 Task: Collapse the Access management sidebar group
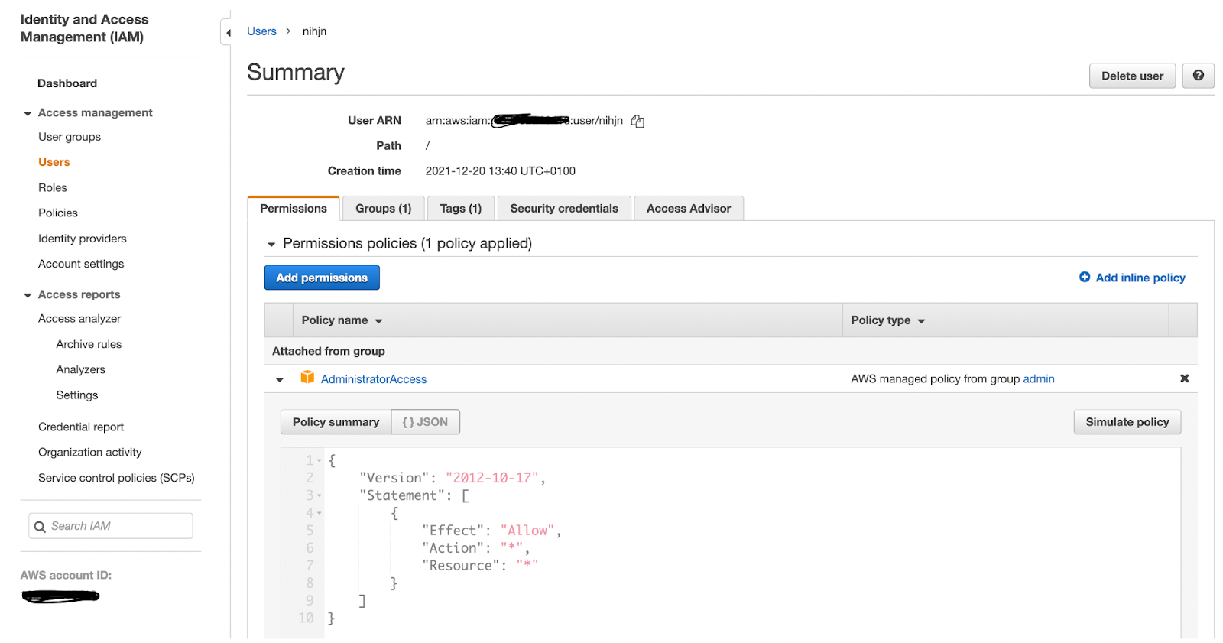click(28, 113)
